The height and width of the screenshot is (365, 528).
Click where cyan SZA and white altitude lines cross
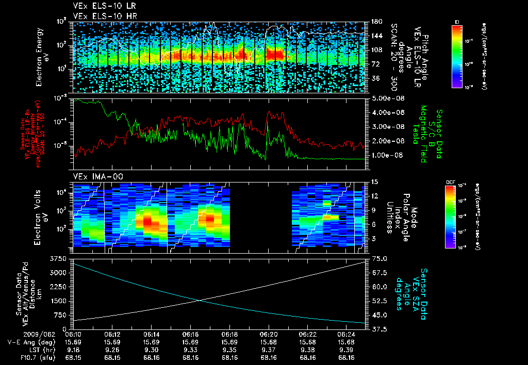(200, 301)
